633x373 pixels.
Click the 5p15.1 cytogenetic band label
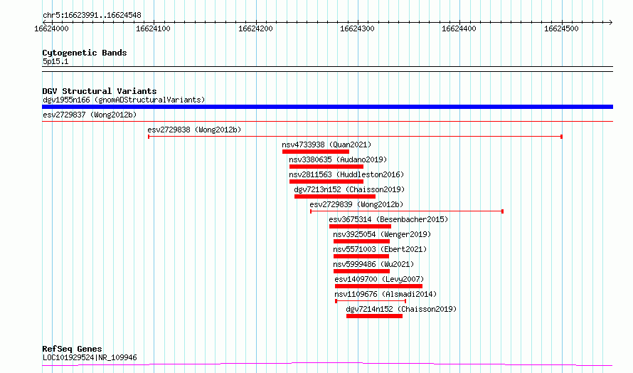click(x=55, y=61)
